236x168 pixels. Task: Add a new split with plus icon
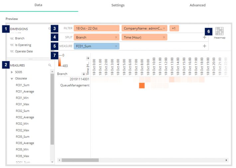click(204, 37)
